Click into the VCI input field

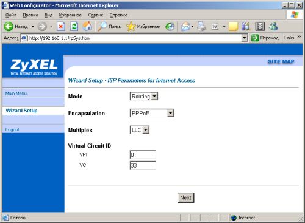click(143, 165)
